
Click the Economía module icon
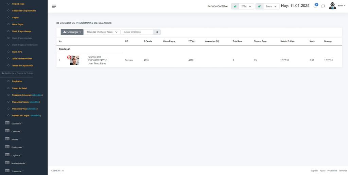point(7,123)
